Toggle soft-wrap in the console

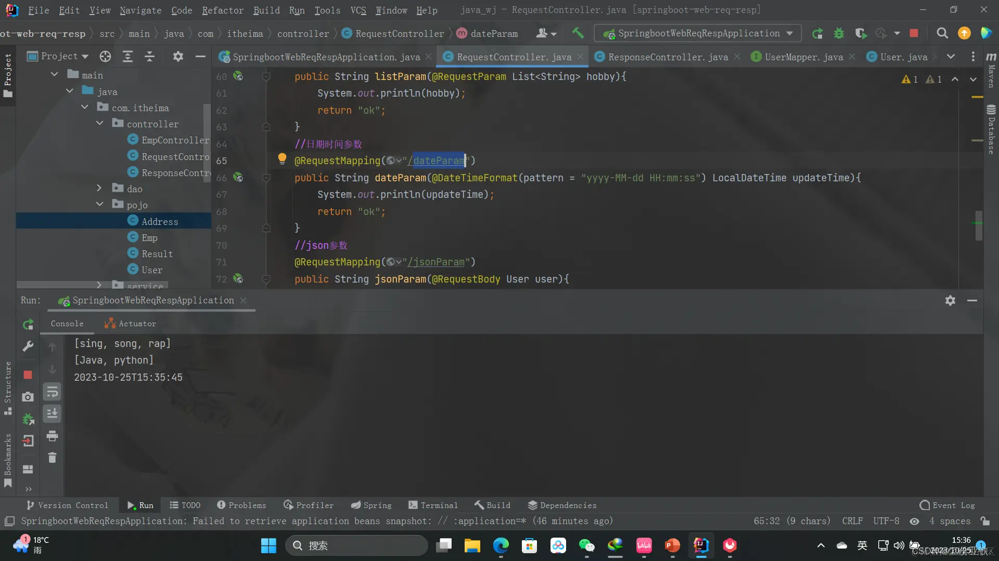pyautogui.click(x=52, y=392)
